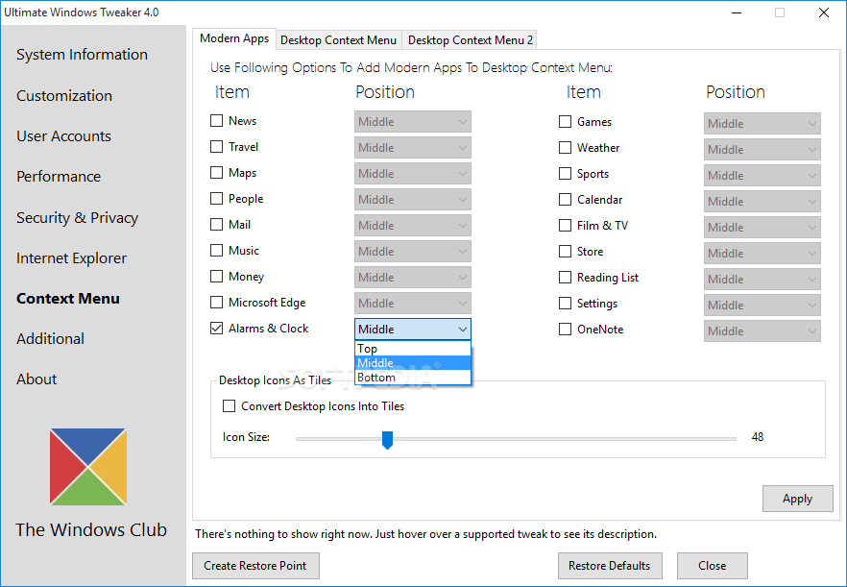The image size is (847, 587).
Task: Enable the Calendar checkbox
Action: [x=565, y=200]
